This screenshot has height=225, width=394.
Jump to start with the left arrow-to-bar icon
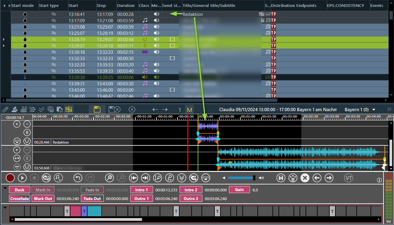tap(133, 178)
